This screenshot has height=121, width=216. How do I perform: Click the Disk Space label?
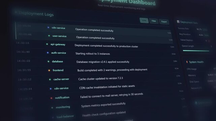194,82
